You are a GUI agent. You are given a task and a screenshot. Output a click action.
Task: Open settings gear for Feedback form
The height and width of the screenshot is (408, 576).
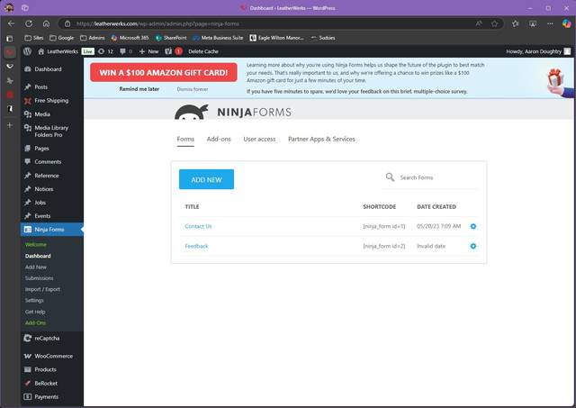473,246
